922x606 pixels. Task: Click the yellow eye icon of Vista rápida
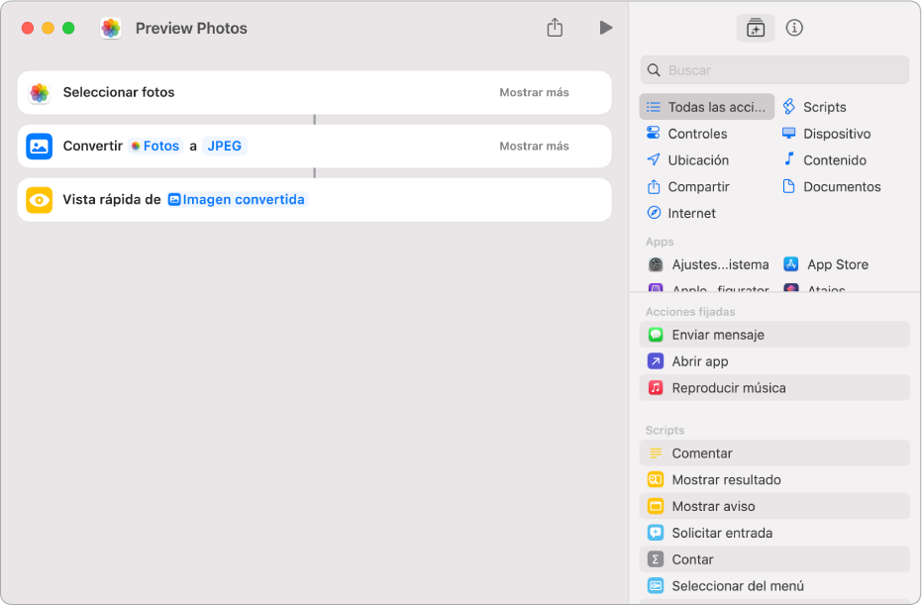tap(40, 200)
